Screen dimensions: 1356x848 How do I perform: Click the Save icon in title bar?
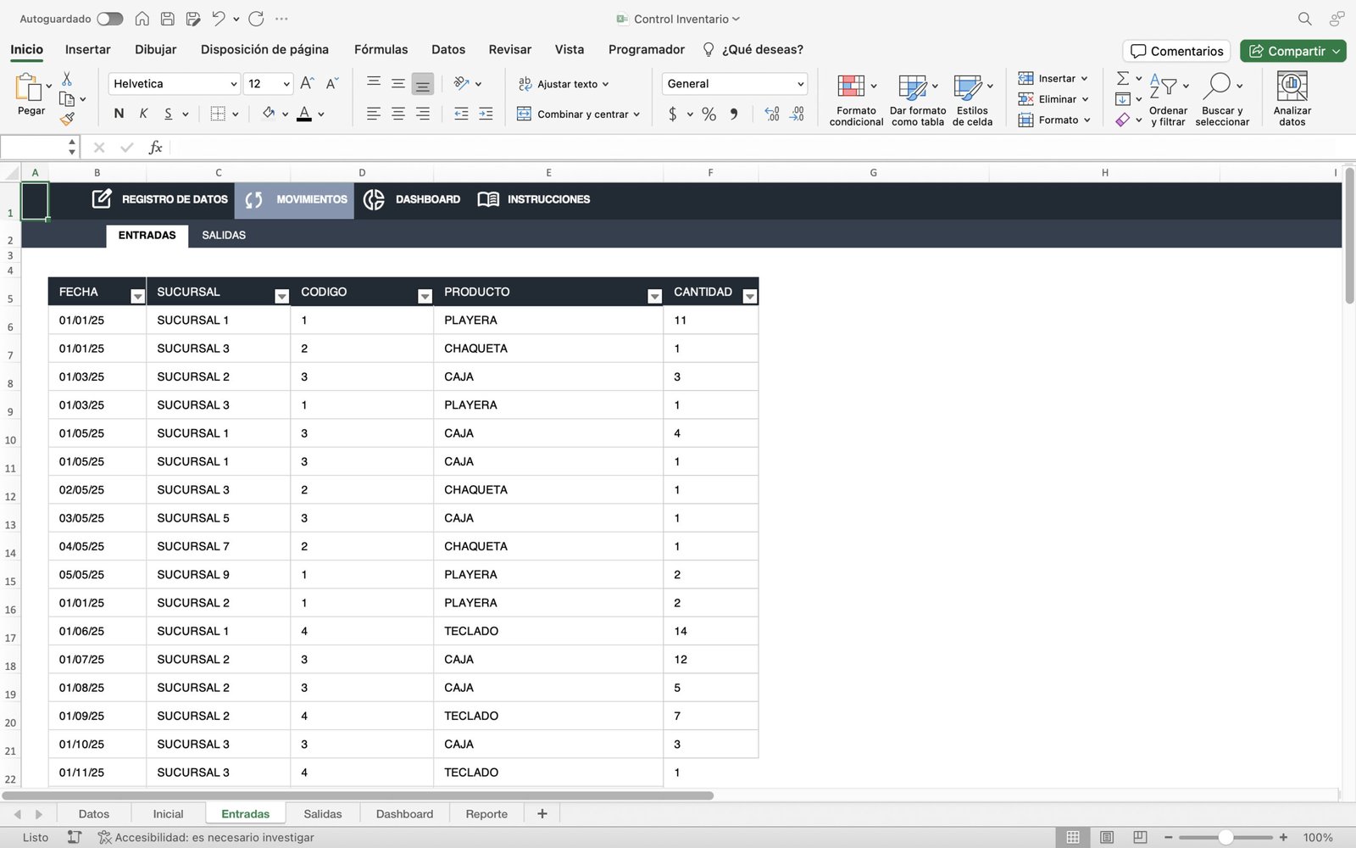click(x=168, y=19)
